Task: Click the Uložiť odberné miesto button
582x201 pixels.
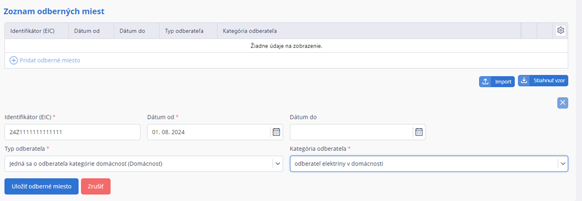Action: [41, 186]
